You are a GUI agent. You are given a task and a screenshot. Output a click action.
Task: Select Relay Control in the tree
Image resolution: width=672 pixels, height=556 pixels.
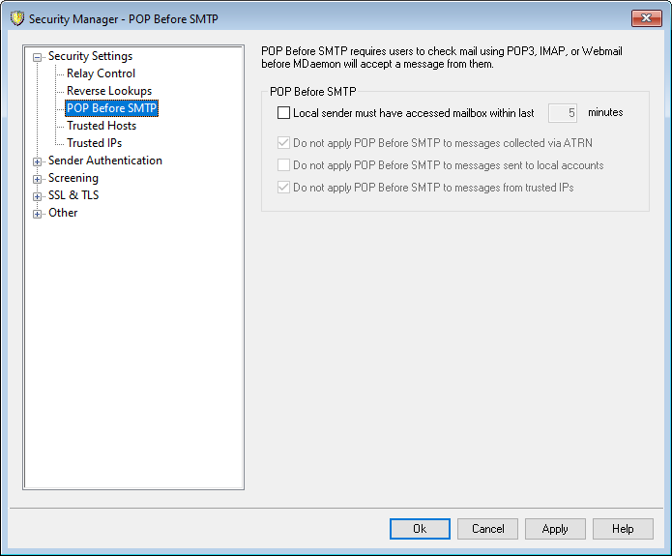pyautogui.click(x=101, y=73)
